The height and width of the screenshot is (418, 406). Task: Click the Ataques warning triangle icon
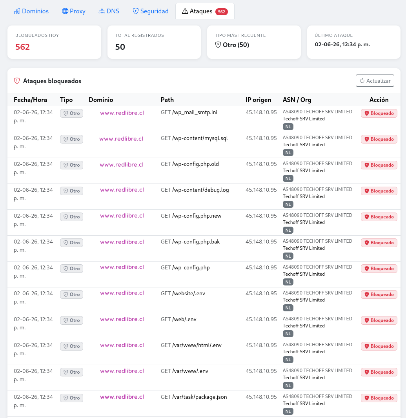pyautogui.click(x=185, y=11)
